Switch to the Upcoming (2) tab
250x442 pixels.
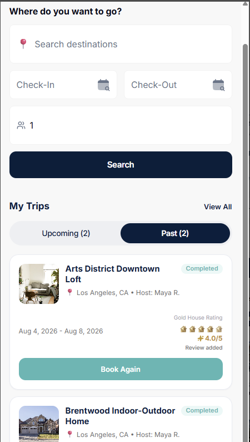point(66,233)
